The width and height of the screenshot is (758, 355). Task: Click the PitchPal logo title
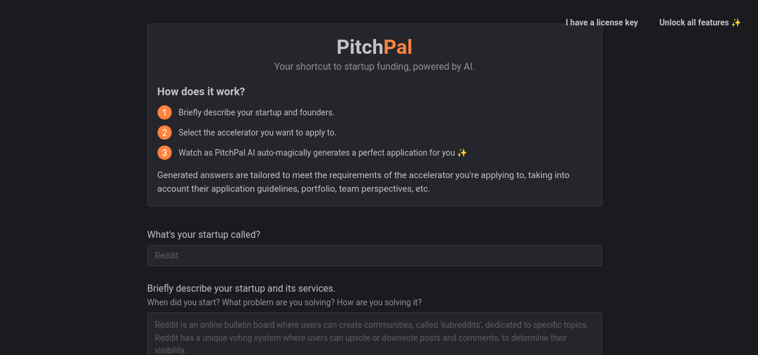click(374, 47)
